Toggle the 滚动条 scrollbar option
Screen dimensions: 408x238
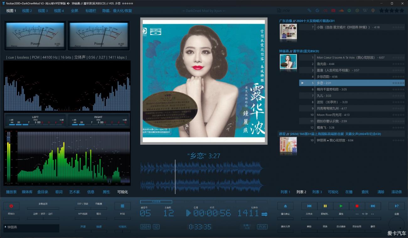click(397, 192)
